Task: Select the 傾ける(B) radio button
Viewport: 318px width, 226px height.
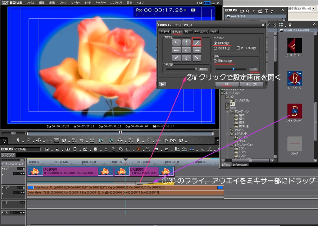Action: pyautogui.click(x=216, y=43)
